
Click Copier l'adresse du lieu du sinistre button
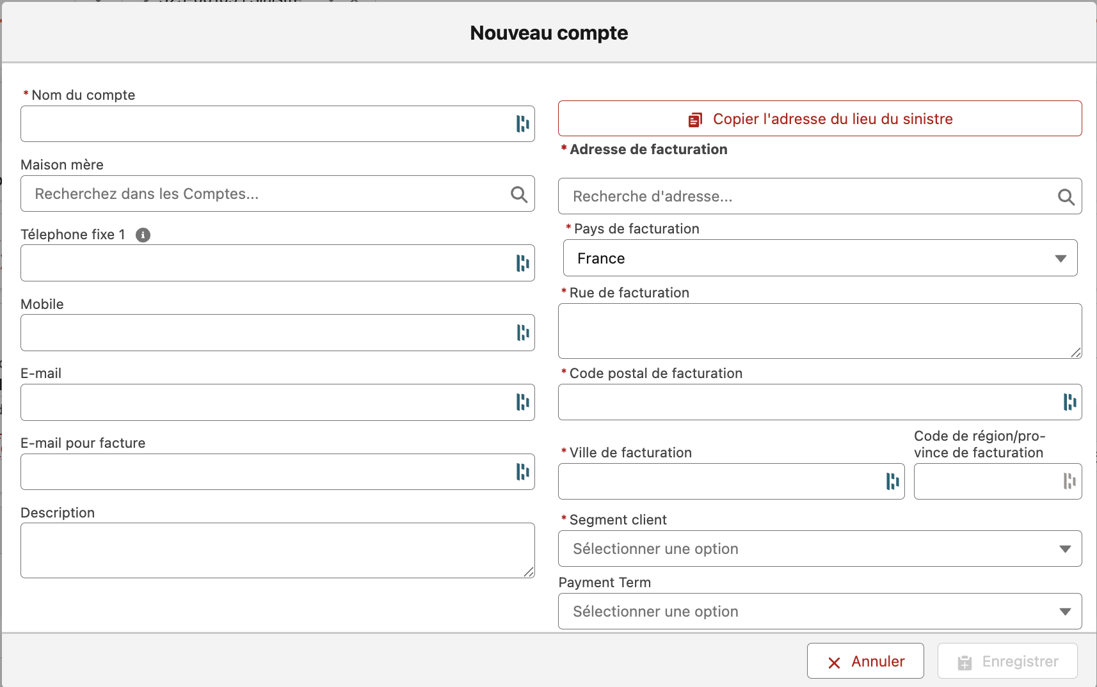(x=820, y=118)
